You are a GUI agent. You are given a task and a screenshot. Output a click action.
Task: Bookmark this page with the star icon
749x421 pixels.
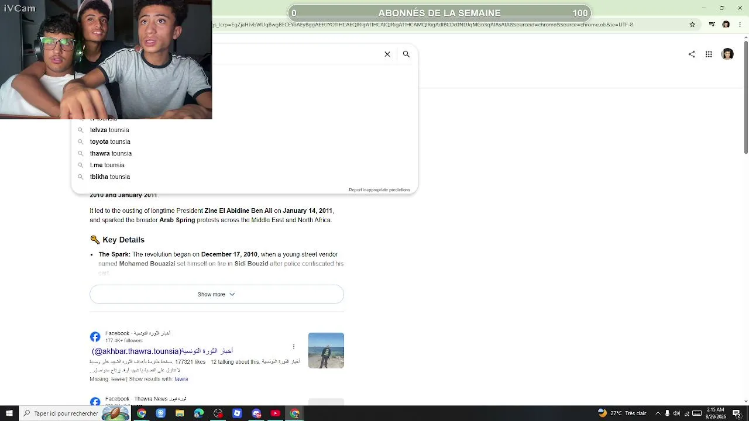(x=692, y=25)
